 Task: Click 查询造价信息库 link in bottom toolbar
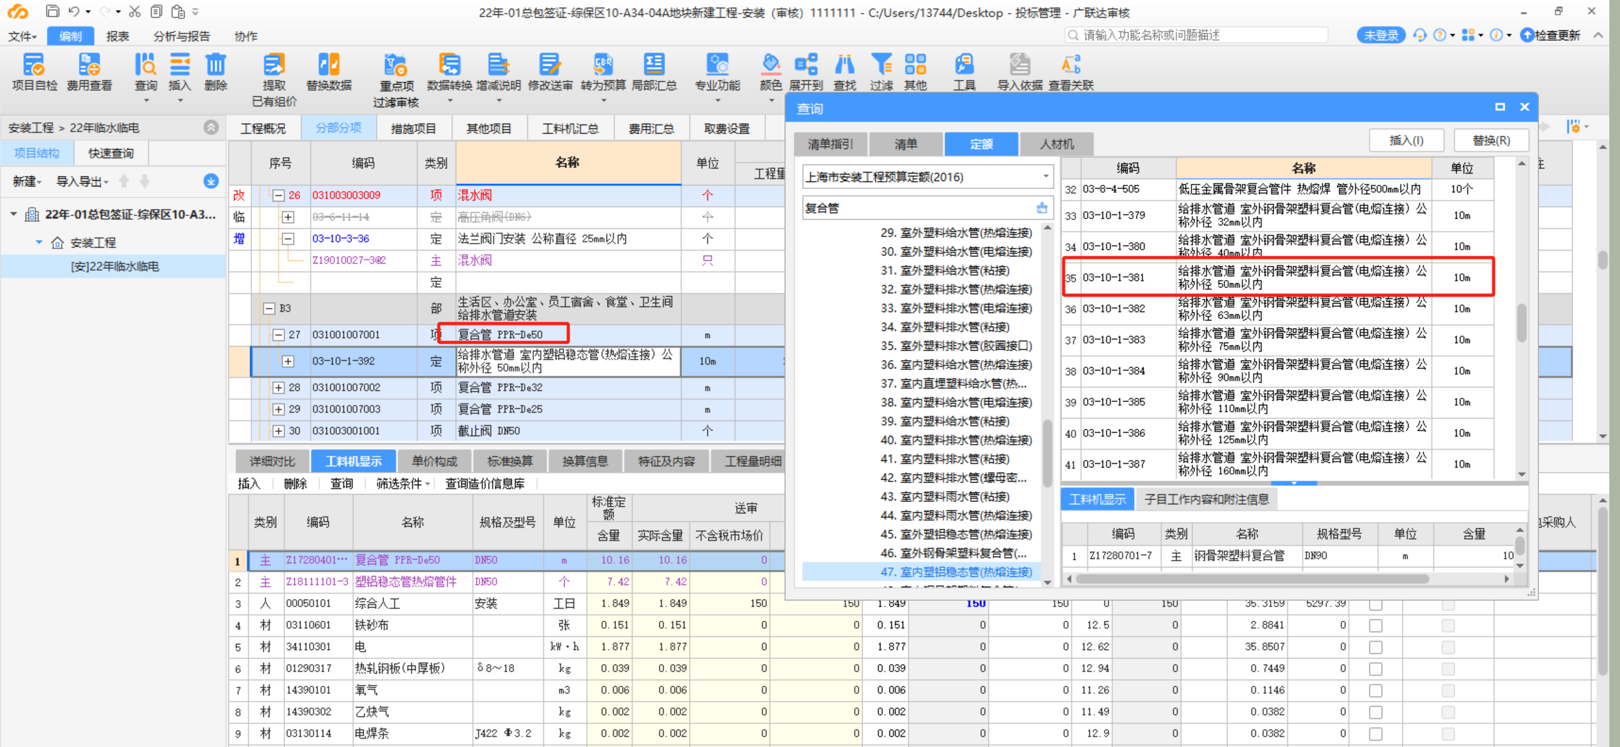coord(485,484)
